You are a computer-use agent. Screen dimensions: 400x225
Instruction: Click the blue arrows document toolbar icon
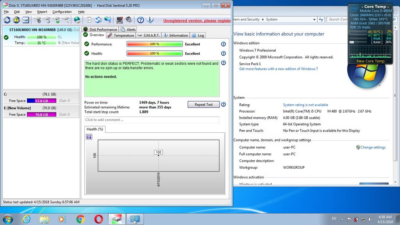pyautogui.click(x=98, y=20)
